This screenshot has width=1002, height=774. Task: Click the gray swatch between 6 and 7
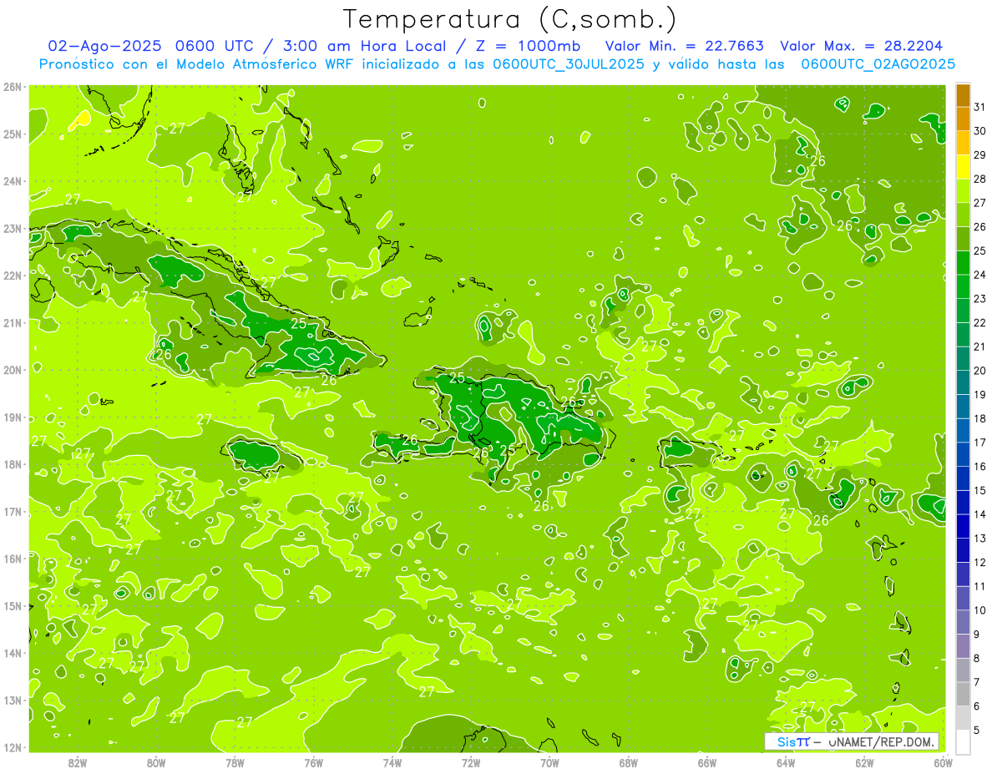pos(963,694)
